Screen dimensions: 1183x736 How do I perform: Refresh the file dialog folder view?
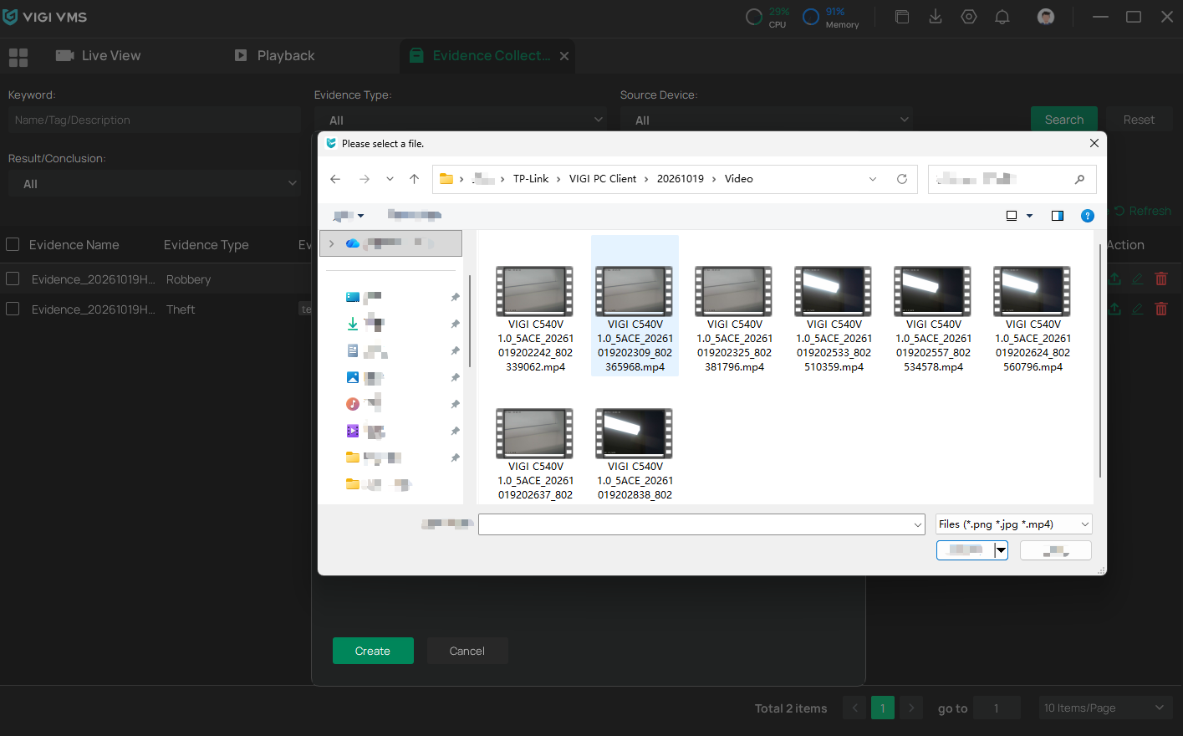[x=902, y=179]
